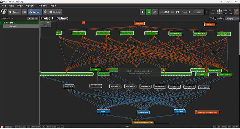Open the Window menu

43,6
